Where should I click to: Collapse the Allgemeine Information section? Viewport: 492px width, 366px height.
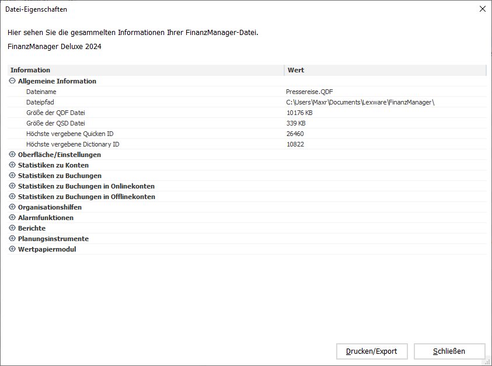click(x=13, y=81)
